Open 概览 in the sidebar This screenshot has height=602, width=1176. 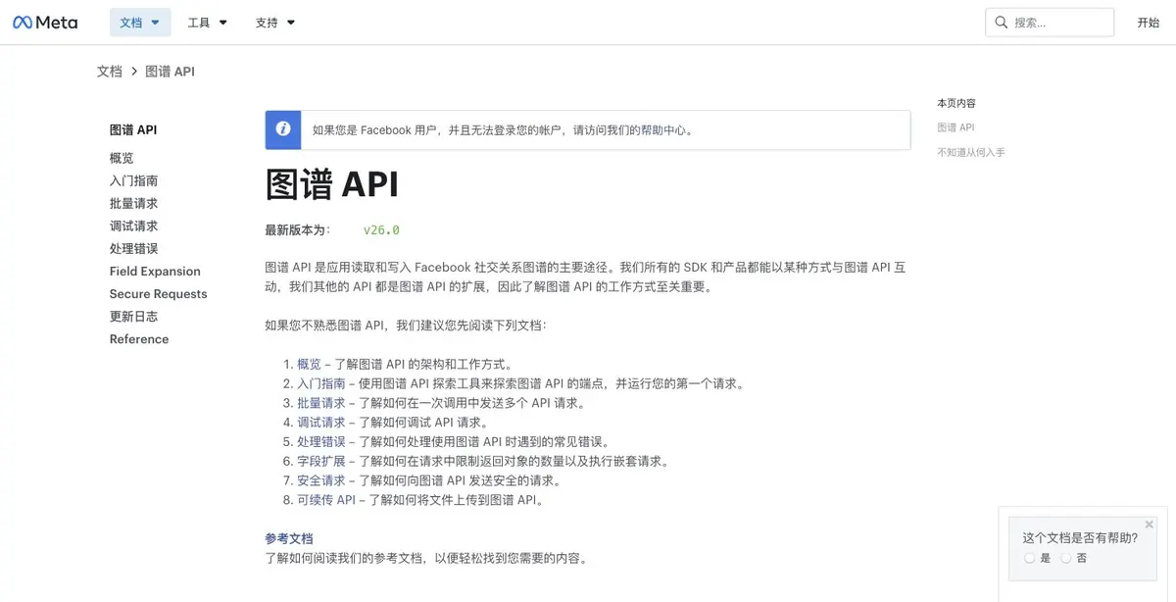pos(122,158)
